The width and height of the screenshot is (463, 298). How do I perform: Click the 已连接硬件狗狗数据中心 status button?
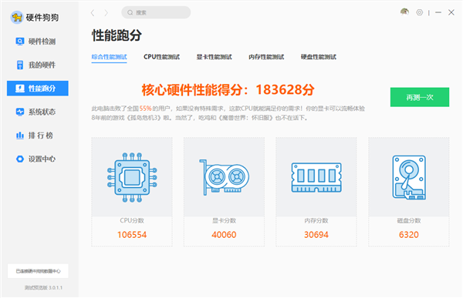point(38,271)
